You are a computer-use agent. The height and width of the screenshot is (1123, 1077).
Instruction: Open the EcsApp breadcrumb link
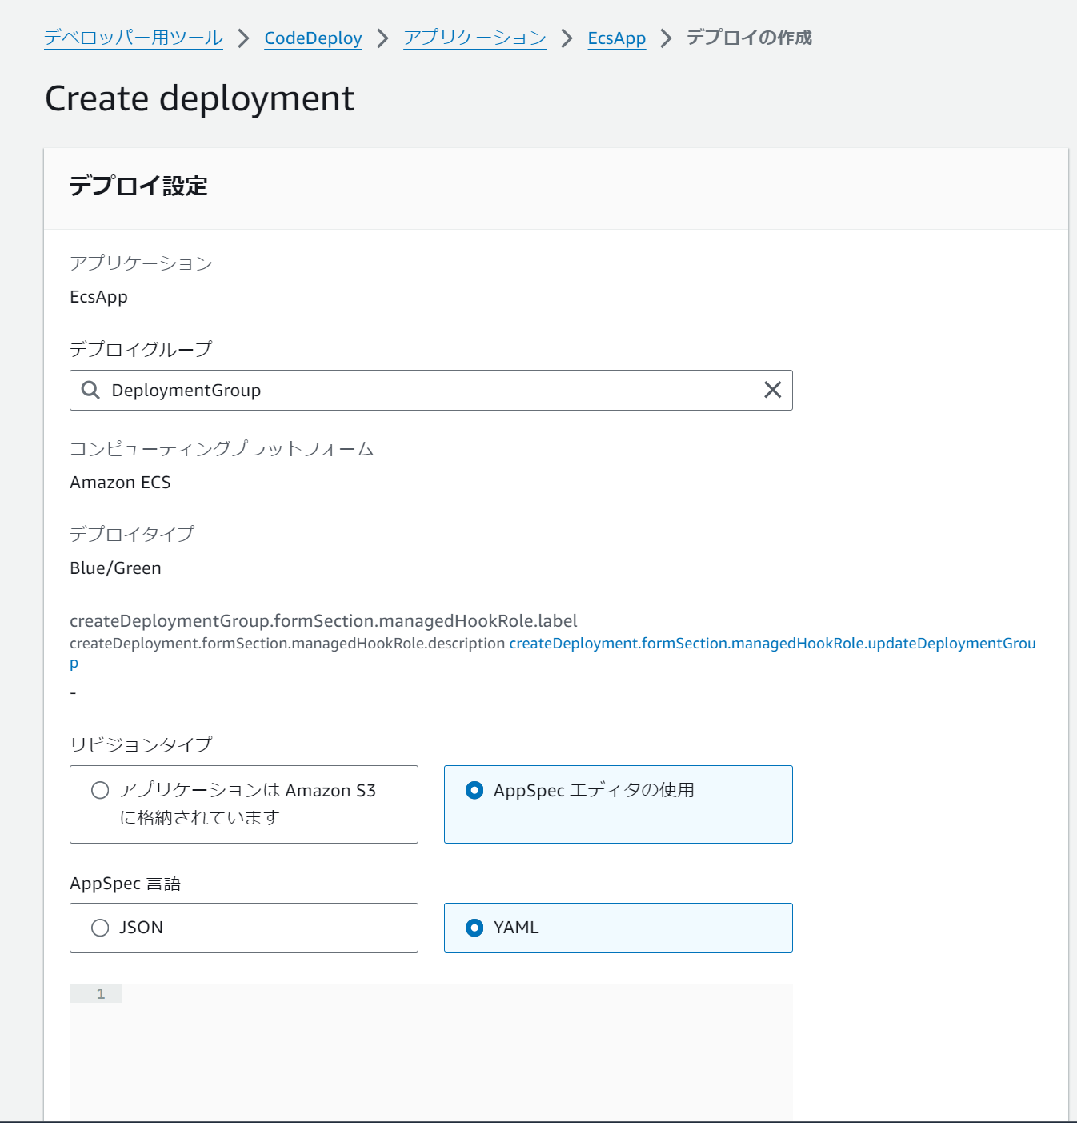616,38
